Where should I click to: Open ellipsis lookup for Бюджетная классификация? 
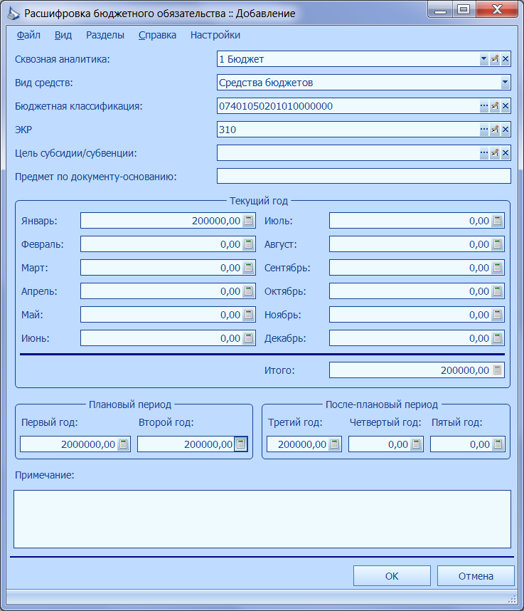pos(483,105)
